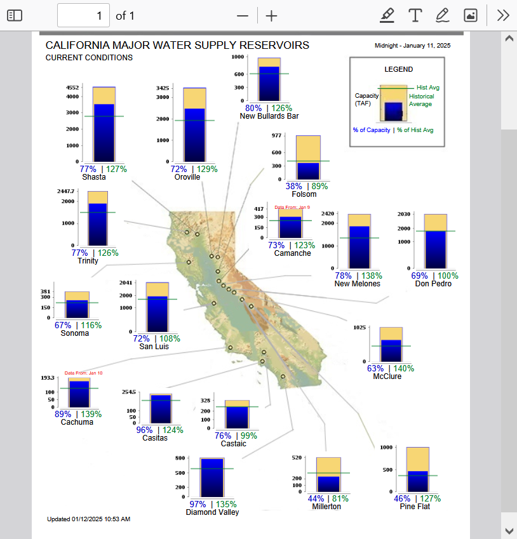This screenshot has height=539, width=517.
Task: Toggle the sidebar panel
Action: [x=15, y=15]
